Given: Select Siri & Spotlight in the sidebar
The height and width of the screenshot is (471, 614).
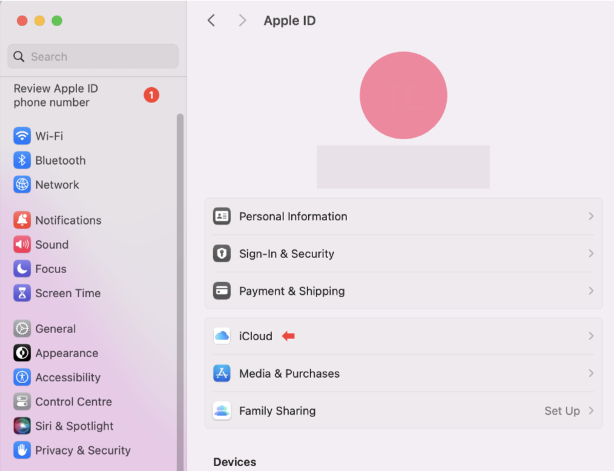Looking at the screenshot, I should (x=74, y=426).
